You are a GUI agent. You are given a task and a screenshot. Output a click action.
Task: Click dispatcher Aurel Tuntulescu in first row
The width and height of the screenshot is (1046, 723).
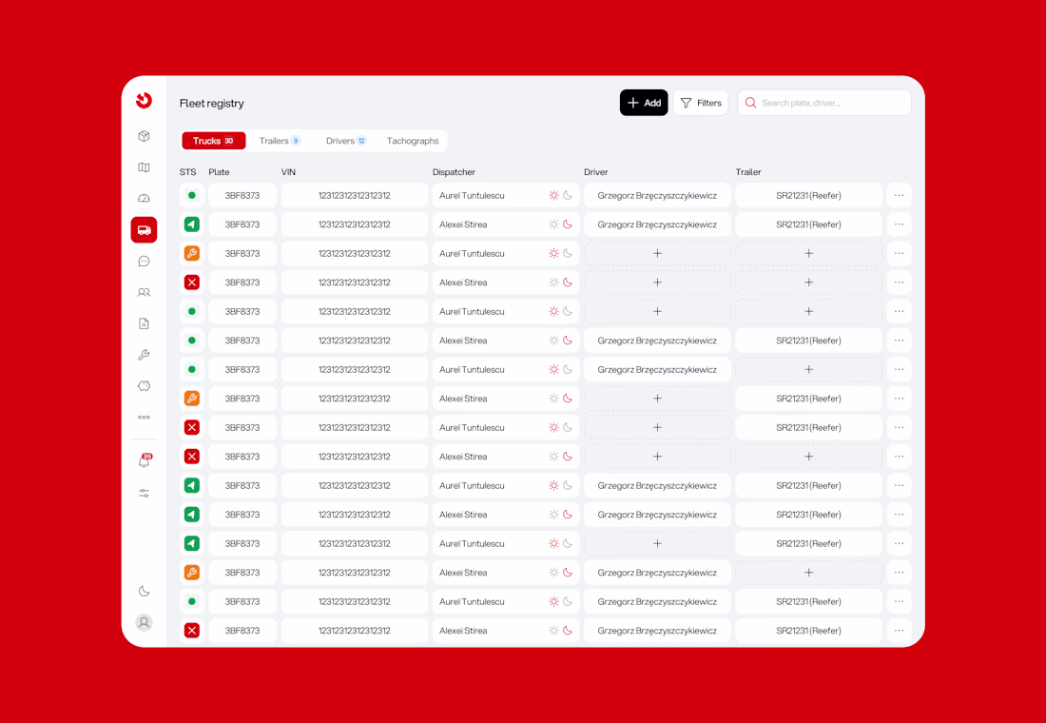pos(472,196)
